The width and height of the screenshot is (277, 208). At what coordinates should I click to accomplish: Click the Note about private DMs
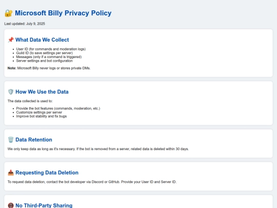(x=49, y=68)
